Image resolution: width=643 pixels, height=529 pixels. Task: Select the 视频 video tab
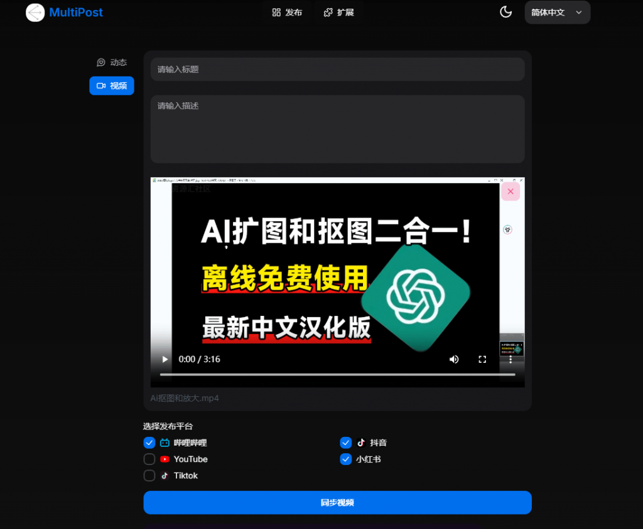[112, 86]
